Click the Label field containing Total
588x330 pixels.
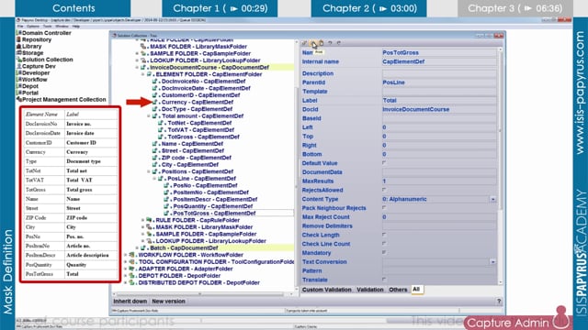(x=439, y=101)
